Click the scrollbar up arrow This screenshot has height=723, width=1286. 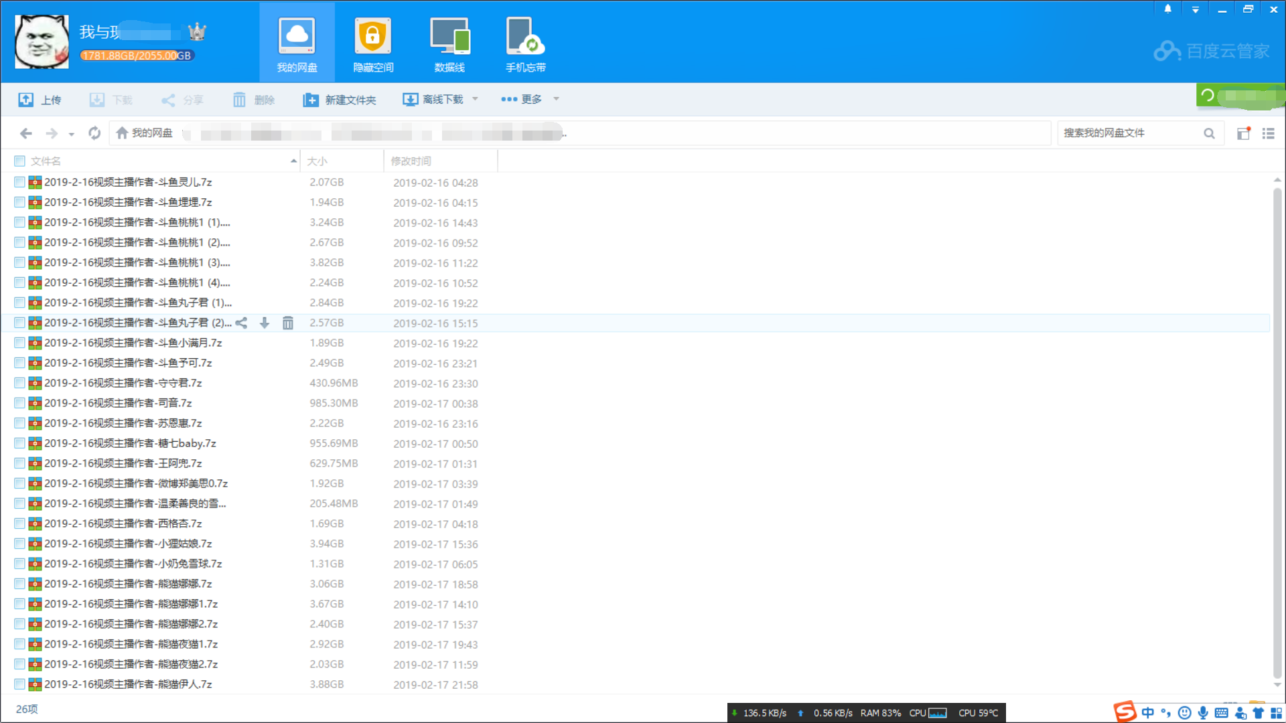click(1277, 179)
